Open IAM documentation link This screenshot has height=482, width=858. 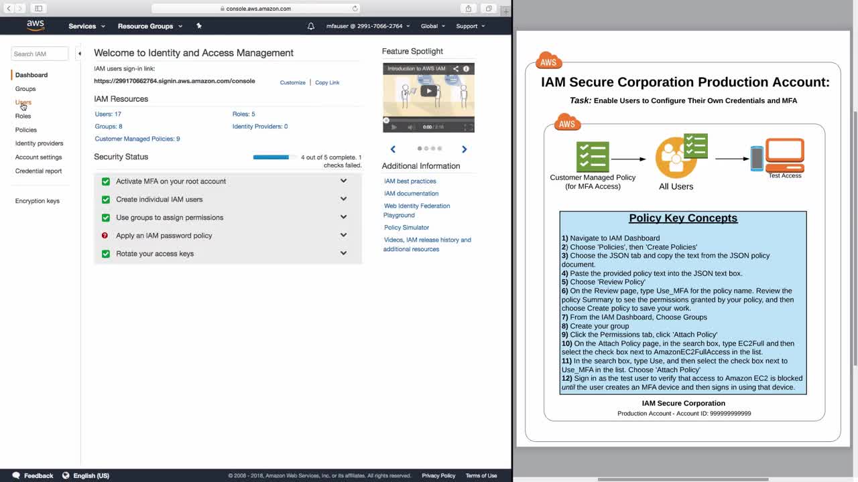click(412, 193)
